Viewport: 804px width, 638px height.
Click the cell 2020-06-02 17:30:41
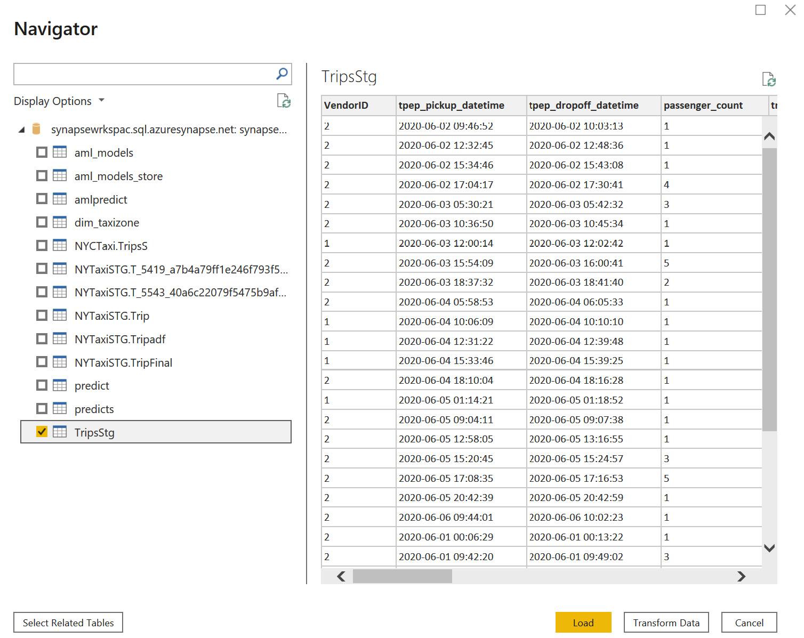point(594,184)
